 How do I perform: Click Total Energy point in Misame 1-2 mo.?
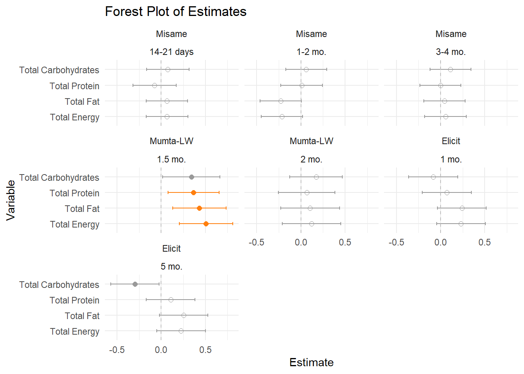(282, 117)
